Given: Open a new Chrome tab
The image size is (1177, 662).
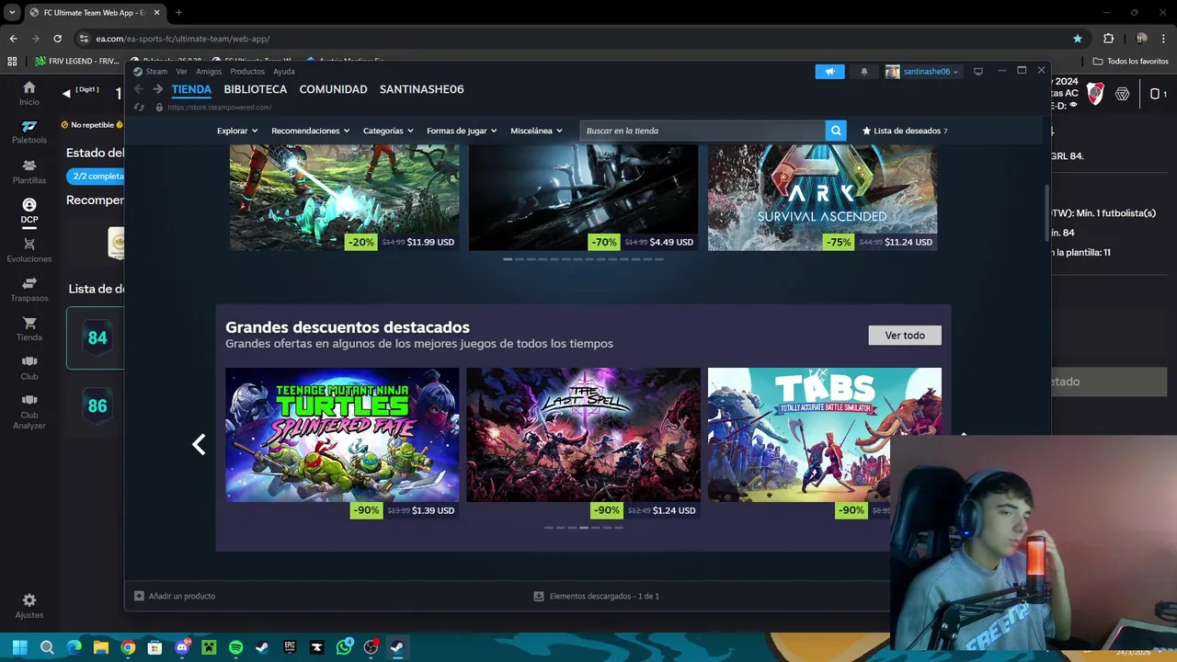Looking at the screenshot, I should point(178,12).
